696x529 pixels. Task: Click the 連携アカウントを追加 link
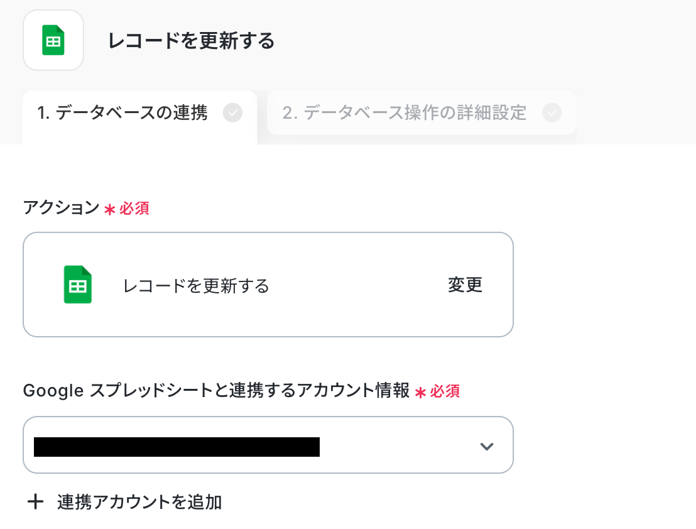[x=139, y=502]
